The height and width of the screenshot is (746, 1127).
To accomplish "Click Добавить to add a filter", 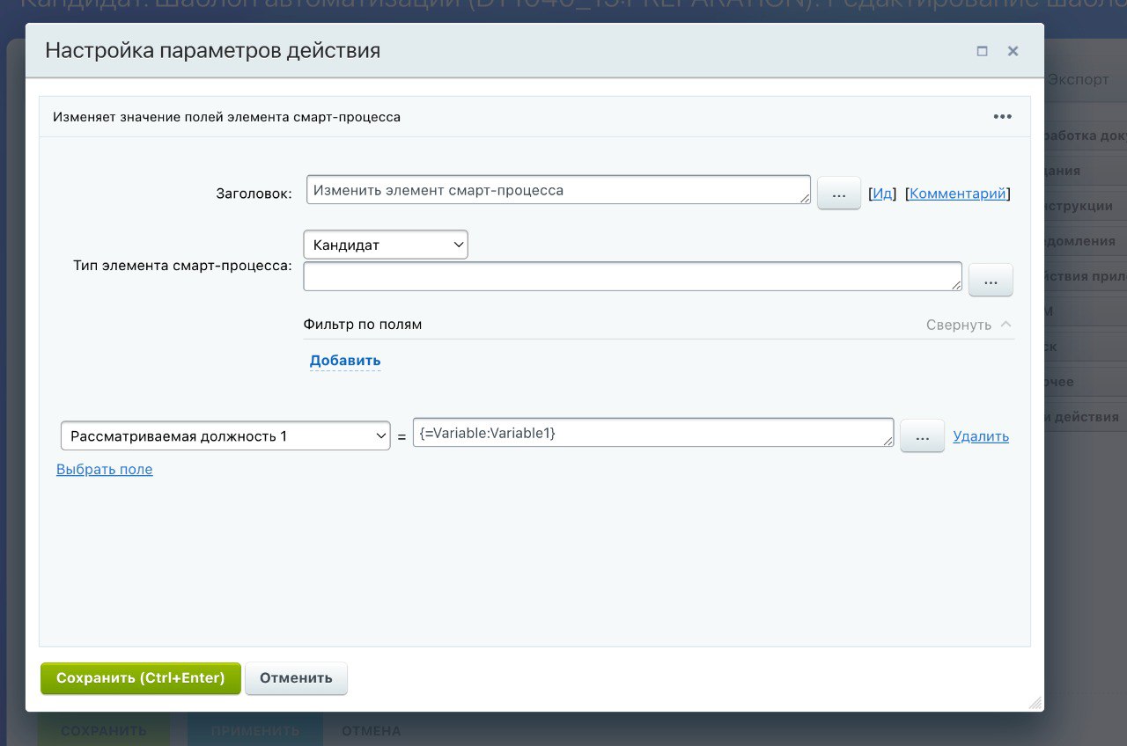I will [x=345, y=361].
